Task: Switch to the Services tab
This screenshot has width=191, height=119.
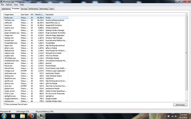Action: point(24,9)
